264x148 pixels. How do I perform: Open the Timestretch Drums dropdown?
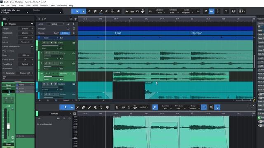click(26, 33)
